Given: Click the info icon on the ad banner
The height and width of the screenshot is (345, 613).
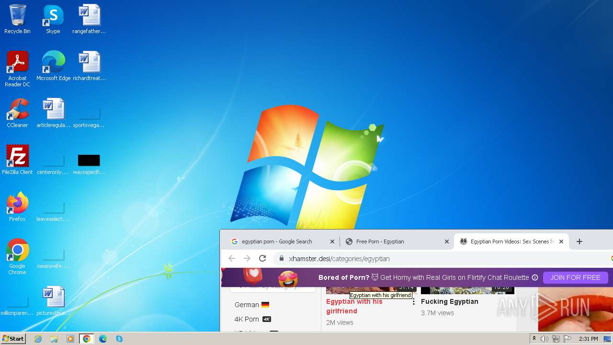Looking at the screenshot, I should [x=535, y=277].
